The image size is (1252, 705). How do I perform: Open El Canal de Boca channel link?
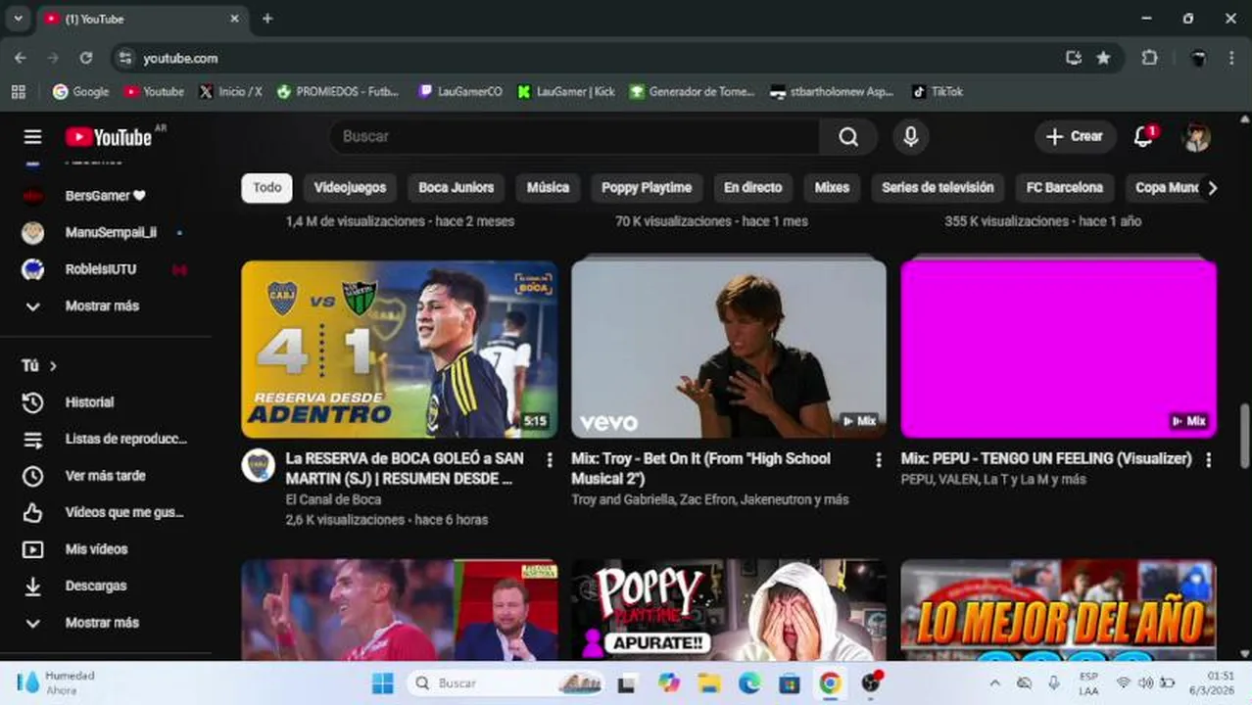[x=333, y=500]
